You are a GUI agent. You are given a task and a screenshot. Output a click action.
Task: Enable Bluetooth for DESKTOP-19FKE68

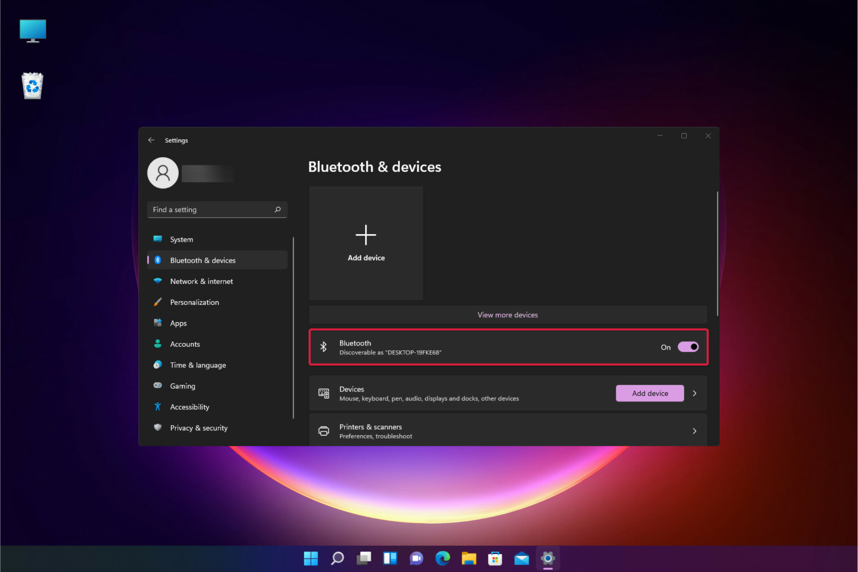coord(688,347)
